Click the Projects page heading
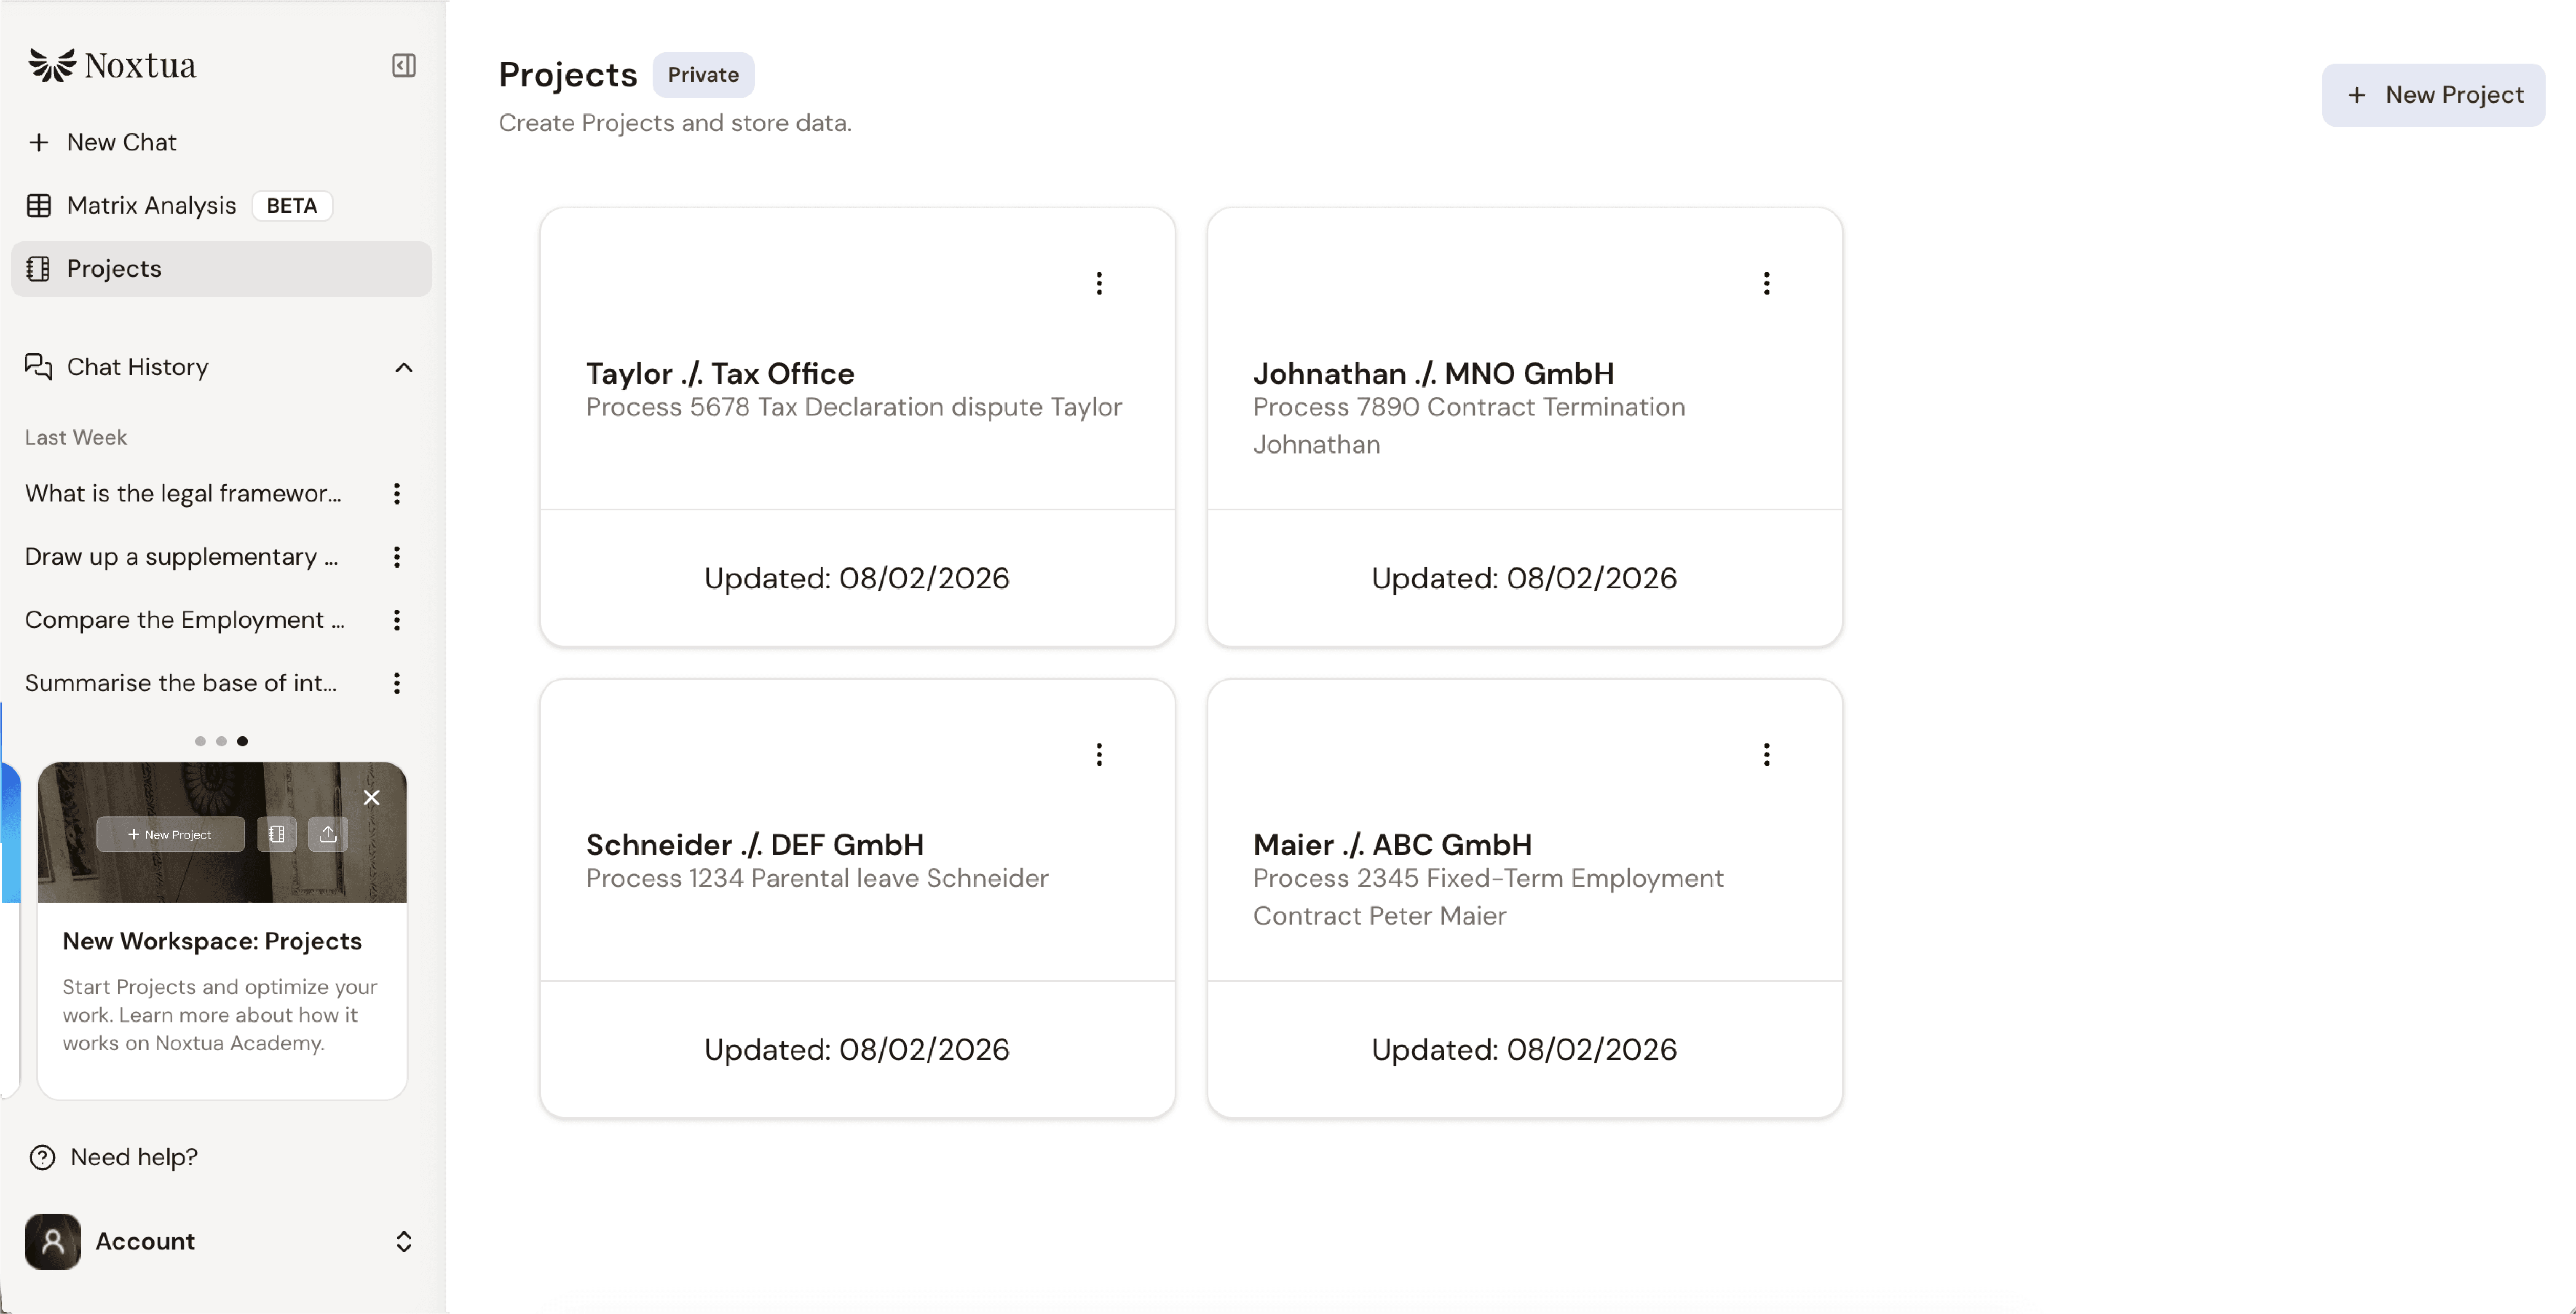 point(568,75)
